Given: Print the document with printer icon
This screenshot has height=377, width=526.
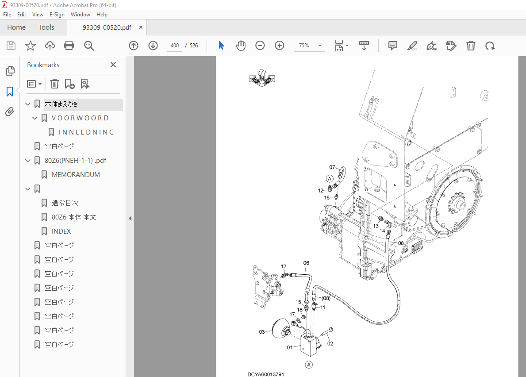Looking at the screenshot, I should tap(69, 46).
